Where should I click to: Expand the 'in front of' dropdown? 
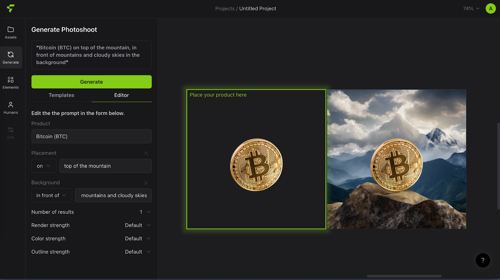click(x=52, y=196)
